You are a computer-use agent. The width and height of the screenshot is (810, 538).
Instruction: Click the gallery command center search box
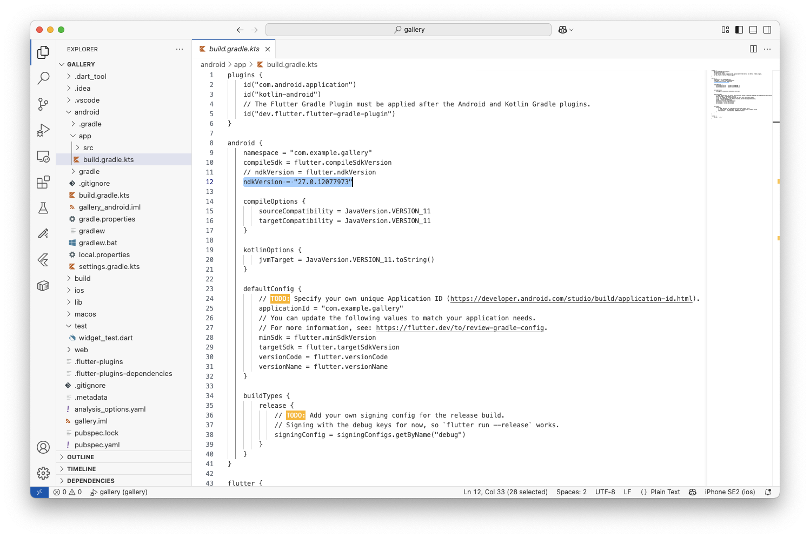(408, 30)
